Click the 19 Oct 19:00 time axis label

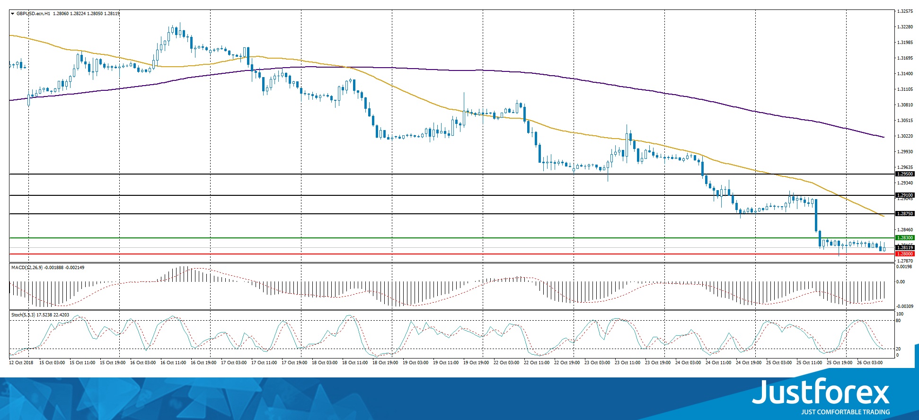[476, 363]
